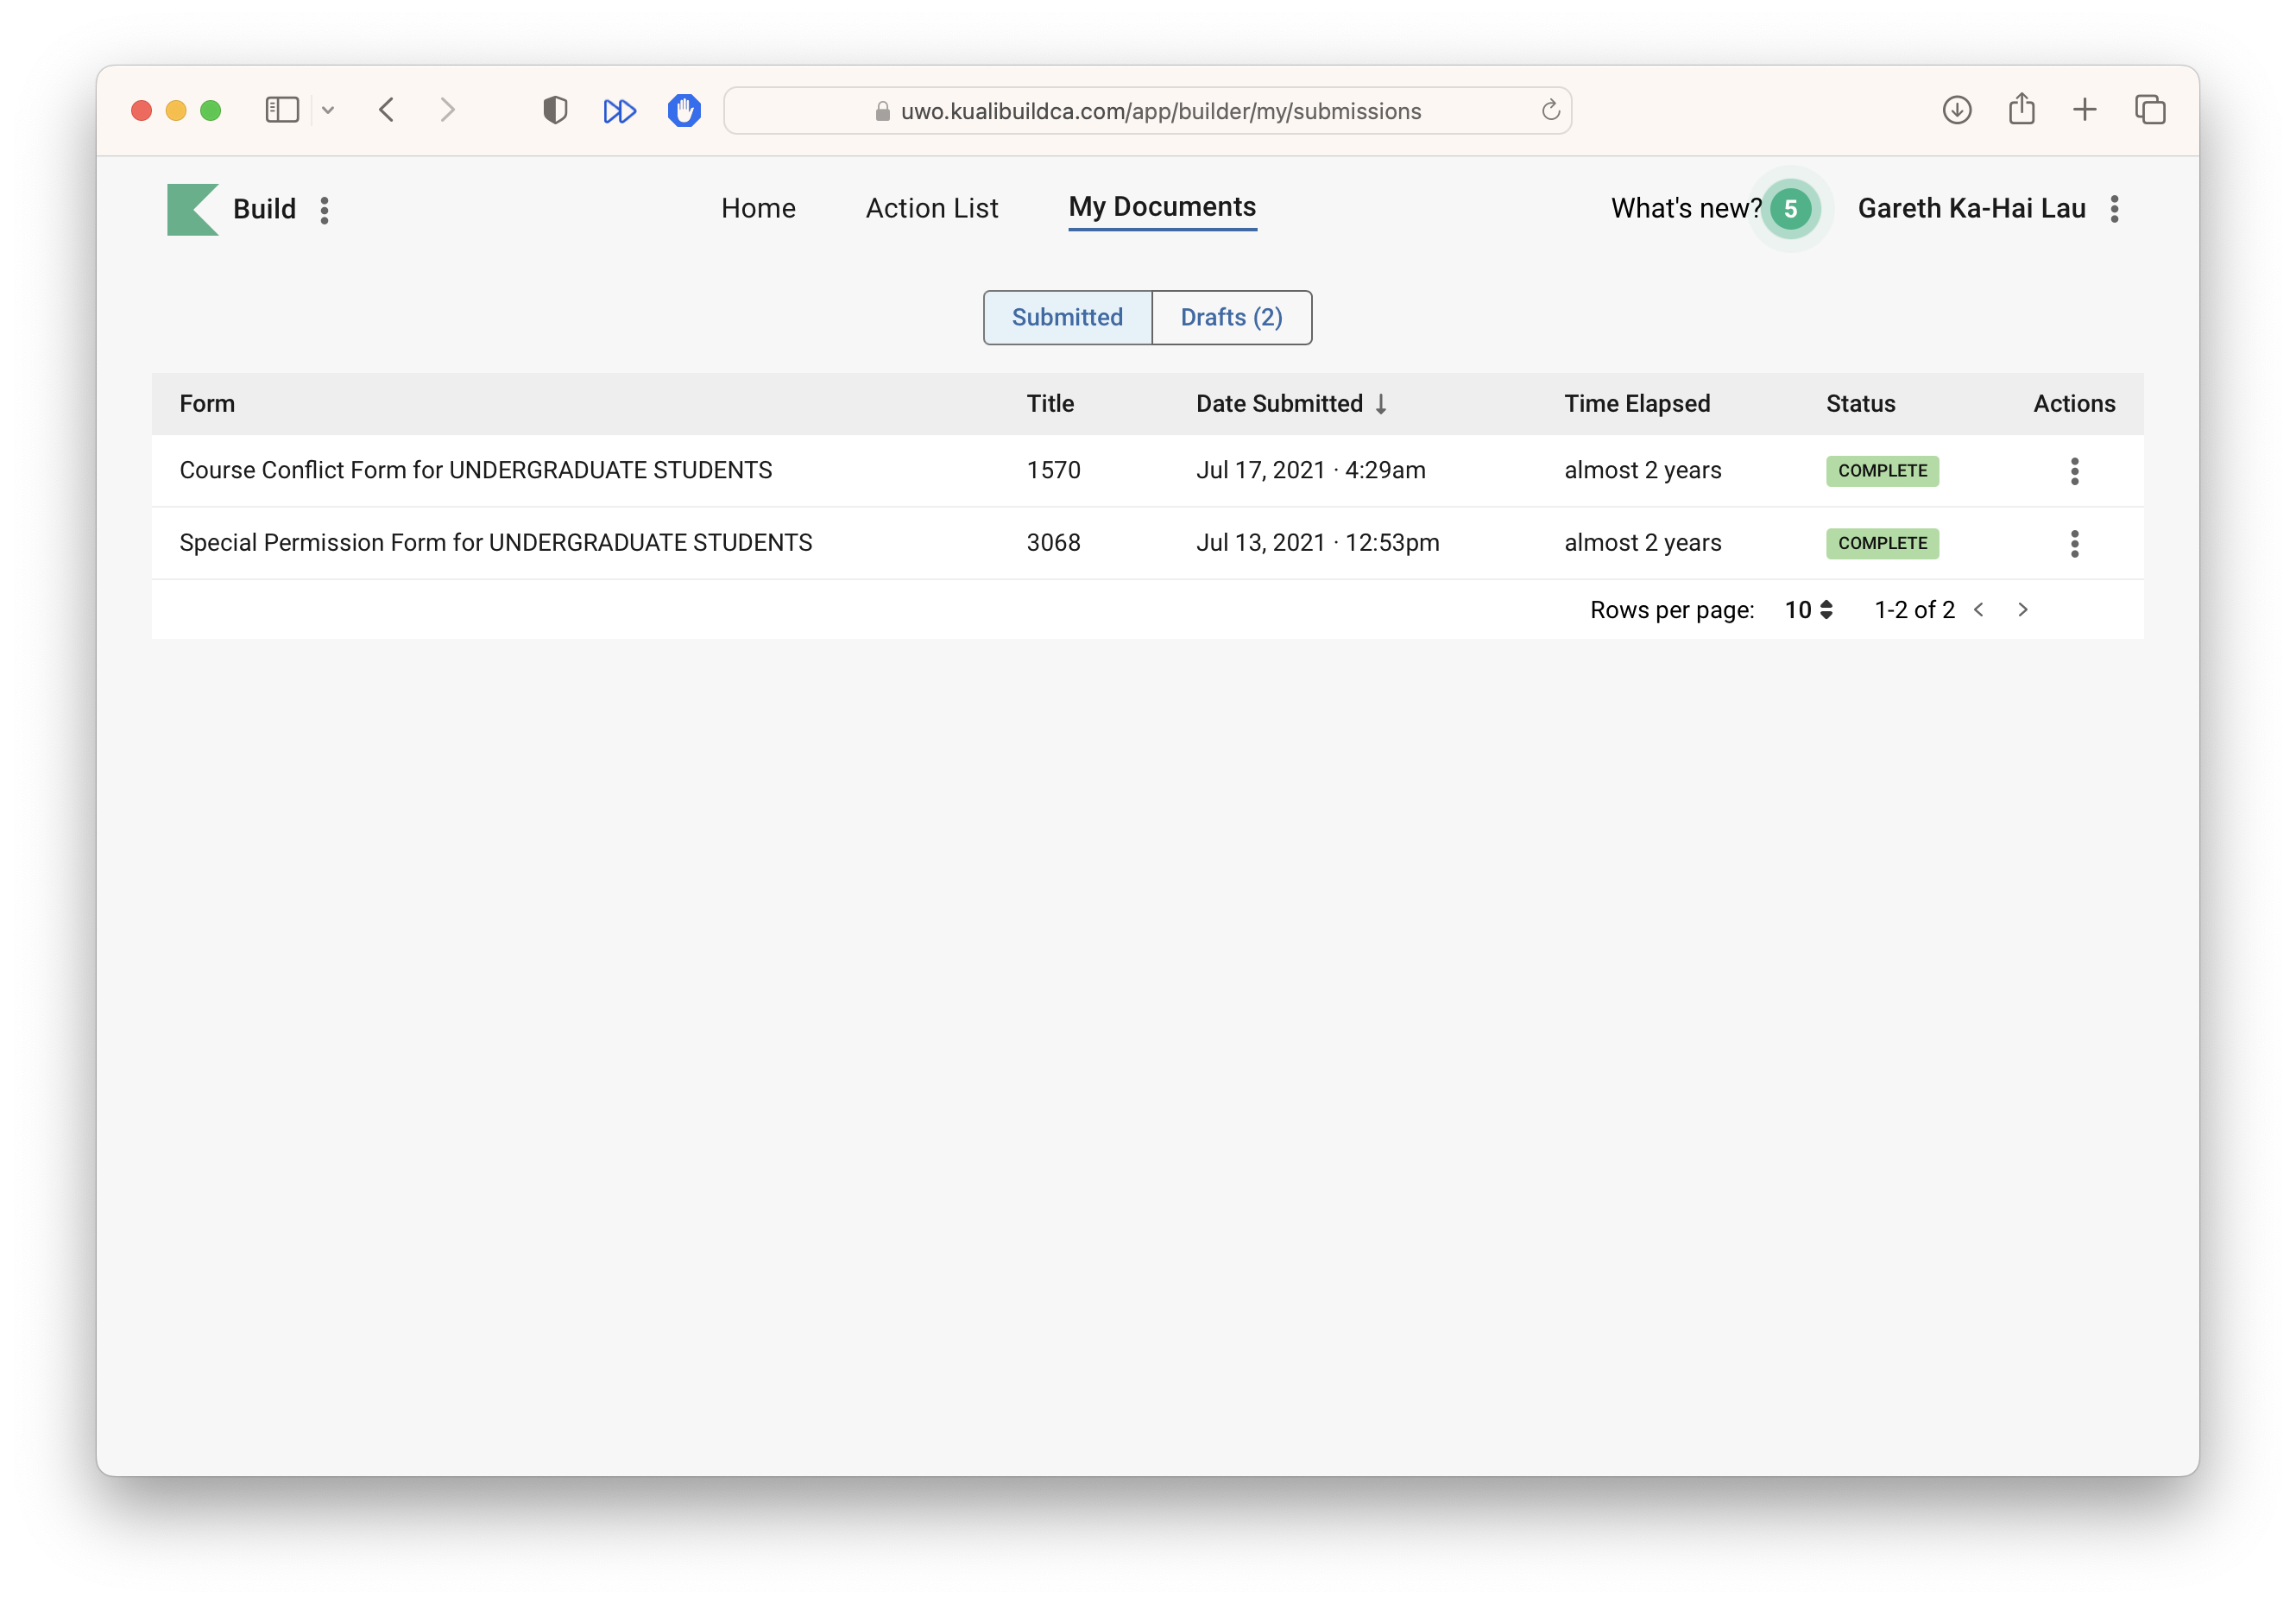Open the three-dot menu beside Build
Viewport: 2296px width, 1604px height.
point(324,210)
